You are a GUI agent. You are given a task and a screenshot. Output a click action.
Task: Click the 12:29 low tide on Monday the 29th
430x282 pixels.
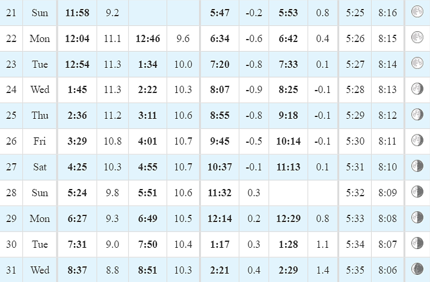pyautogui.click(x=288, y=218)
